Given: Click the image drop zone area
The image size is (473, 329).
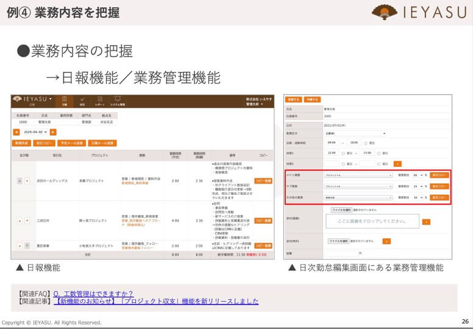Looking at the screenshot, I should (372, 221).
